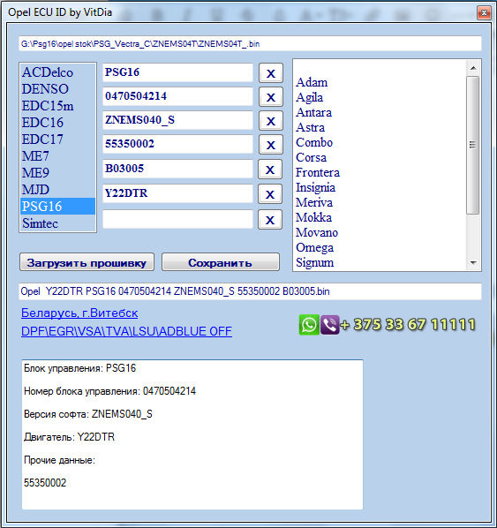497x528 pixels.
Task: Choose Movano in model list
Action: click(x=317, y=232)
